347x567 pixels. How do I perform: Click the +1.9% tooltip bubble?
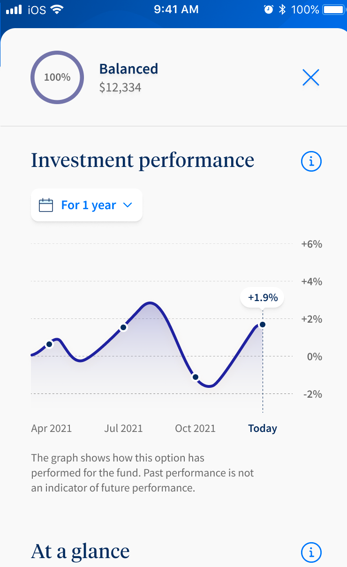pos(263,297)
